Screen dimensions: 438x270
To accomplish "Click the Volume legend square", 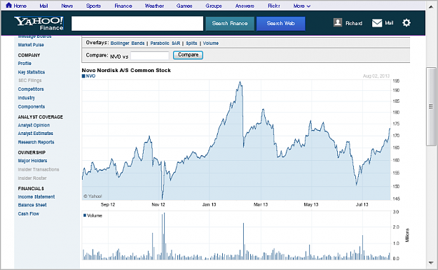I will point(85,215).
